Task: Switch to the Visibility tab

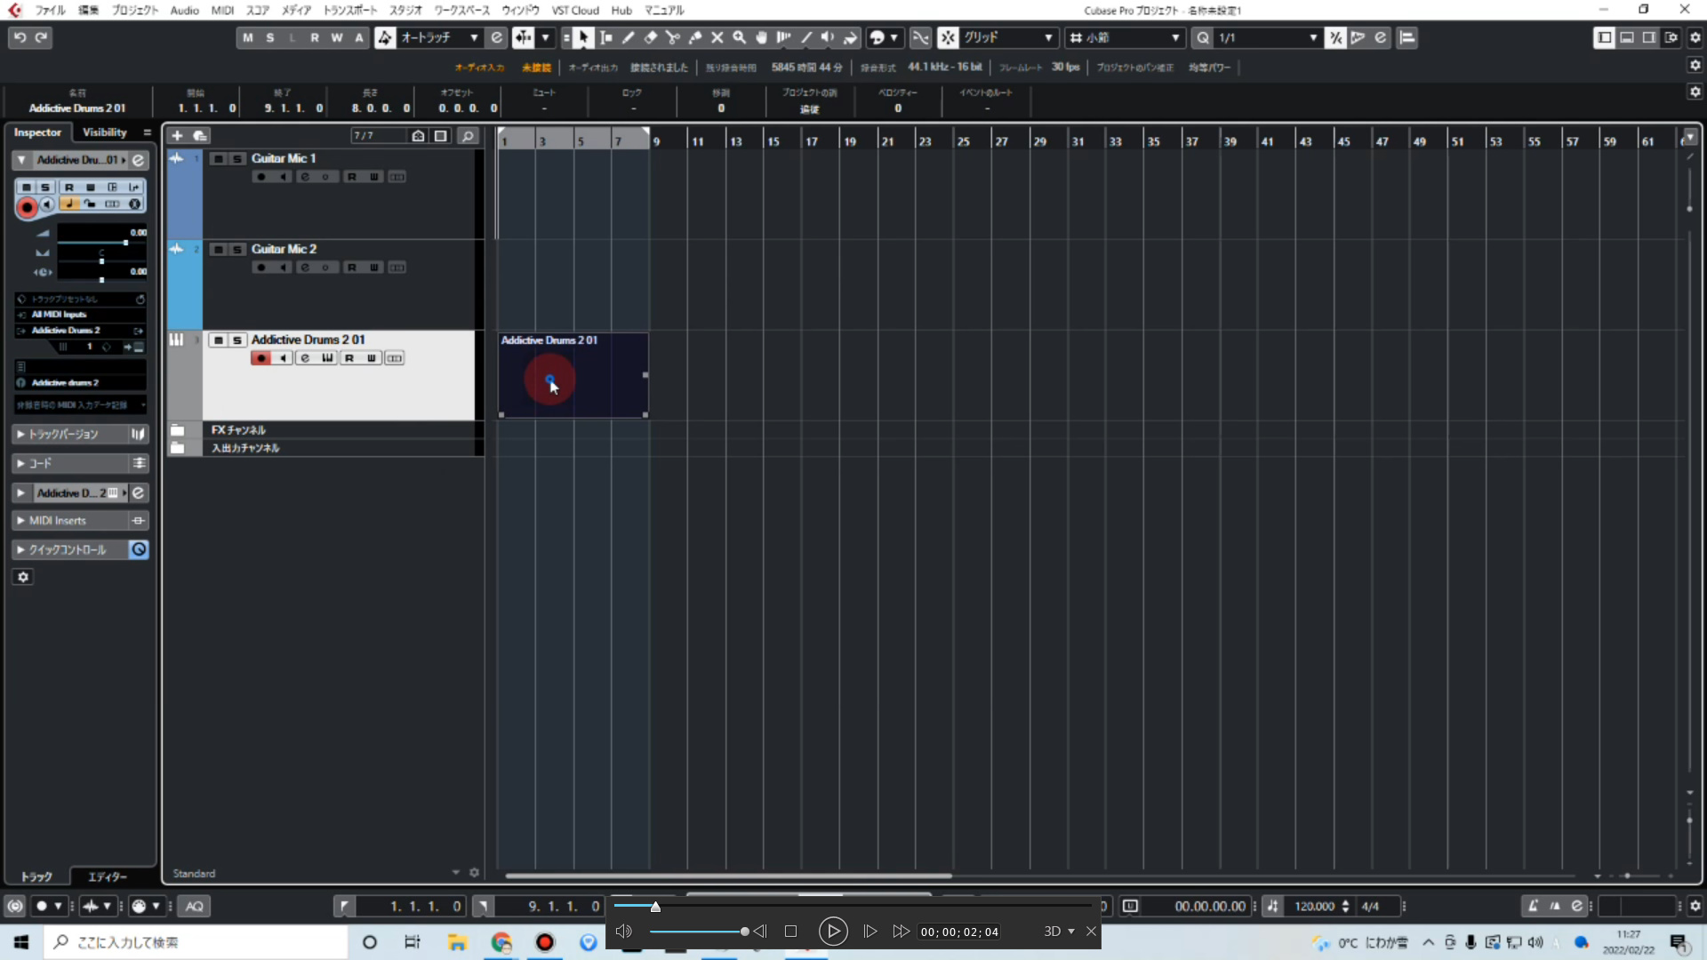Action: point(104,132)
